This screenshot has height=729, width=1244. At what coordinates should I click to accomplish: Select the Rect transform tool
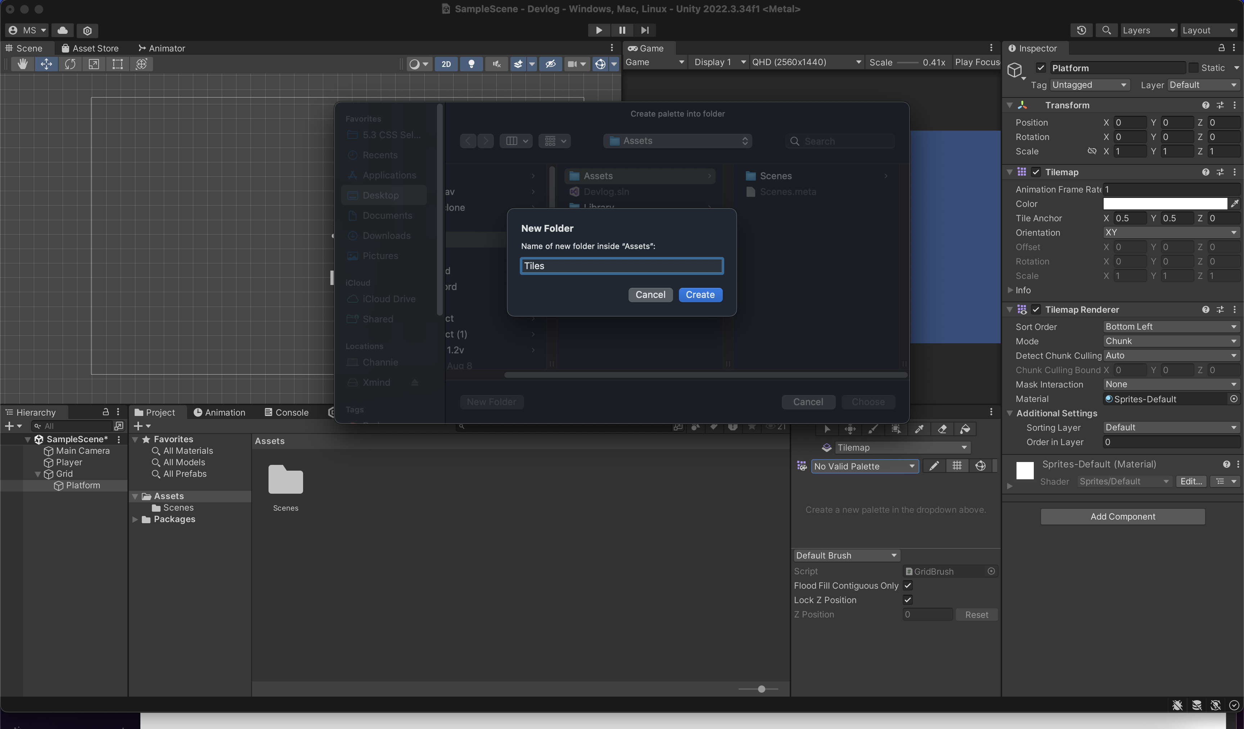click(x=117, y=64)
